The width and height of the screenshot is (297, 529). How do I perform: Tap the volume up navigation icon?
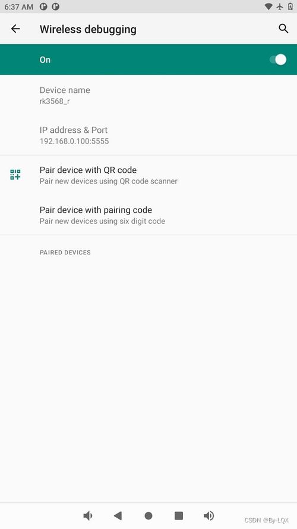[x=209, y=515]
